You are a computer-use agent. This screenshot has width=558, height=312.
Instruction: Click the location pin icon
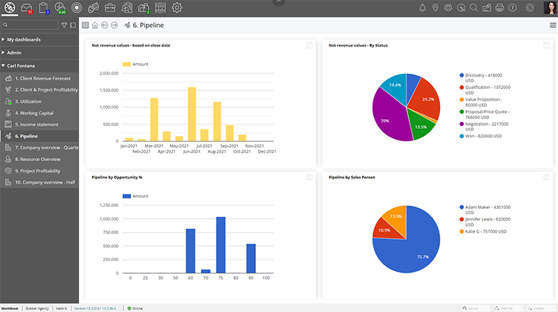[435, 8]
